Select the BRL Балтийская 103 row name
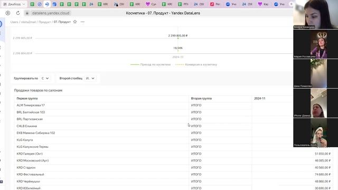Viewport: 338px width, 190px height. [31, 112]
